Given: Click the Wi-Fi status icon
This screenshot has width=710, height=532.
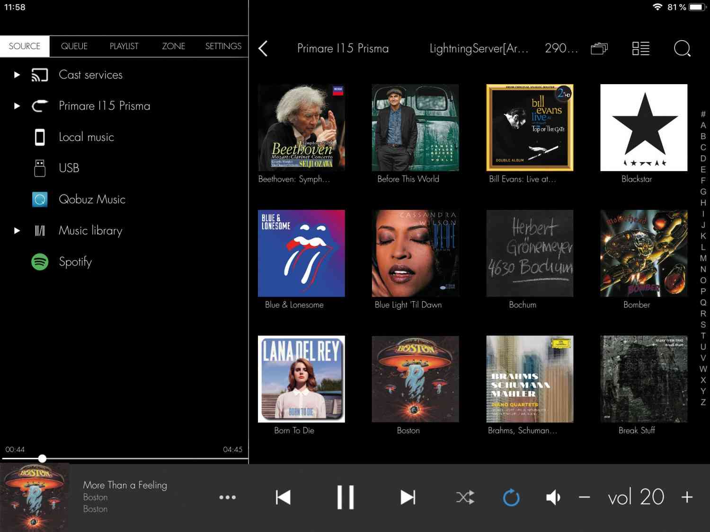Looking at the screenshot, I should coord(657,7).
